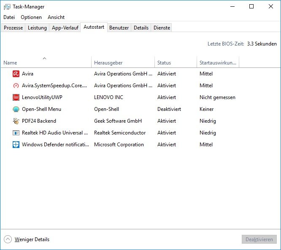The height and width of the screenshot is (250, 281).
Task: Click the Realtek Semiconductor publisher cell
Action: tap(120, 133)
